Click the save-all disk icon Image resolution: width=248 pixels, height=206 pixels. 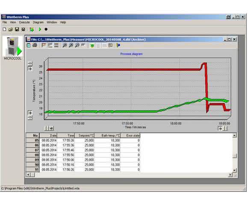(x=23, y=29)
